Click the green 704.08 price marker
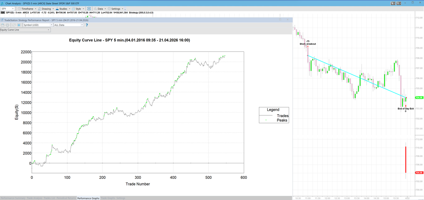424x200 pixels. [x=419, y=97]
